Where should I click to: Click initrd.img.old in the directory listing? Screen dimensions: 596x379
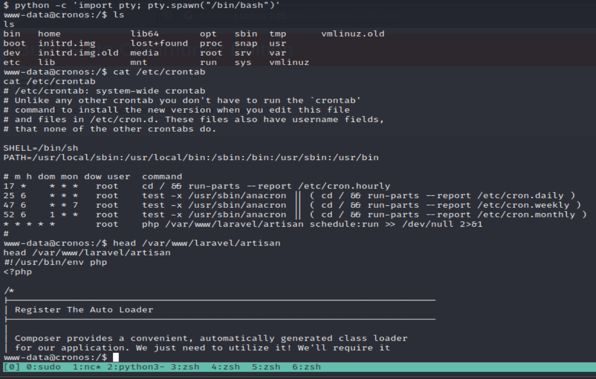[78, 53]
